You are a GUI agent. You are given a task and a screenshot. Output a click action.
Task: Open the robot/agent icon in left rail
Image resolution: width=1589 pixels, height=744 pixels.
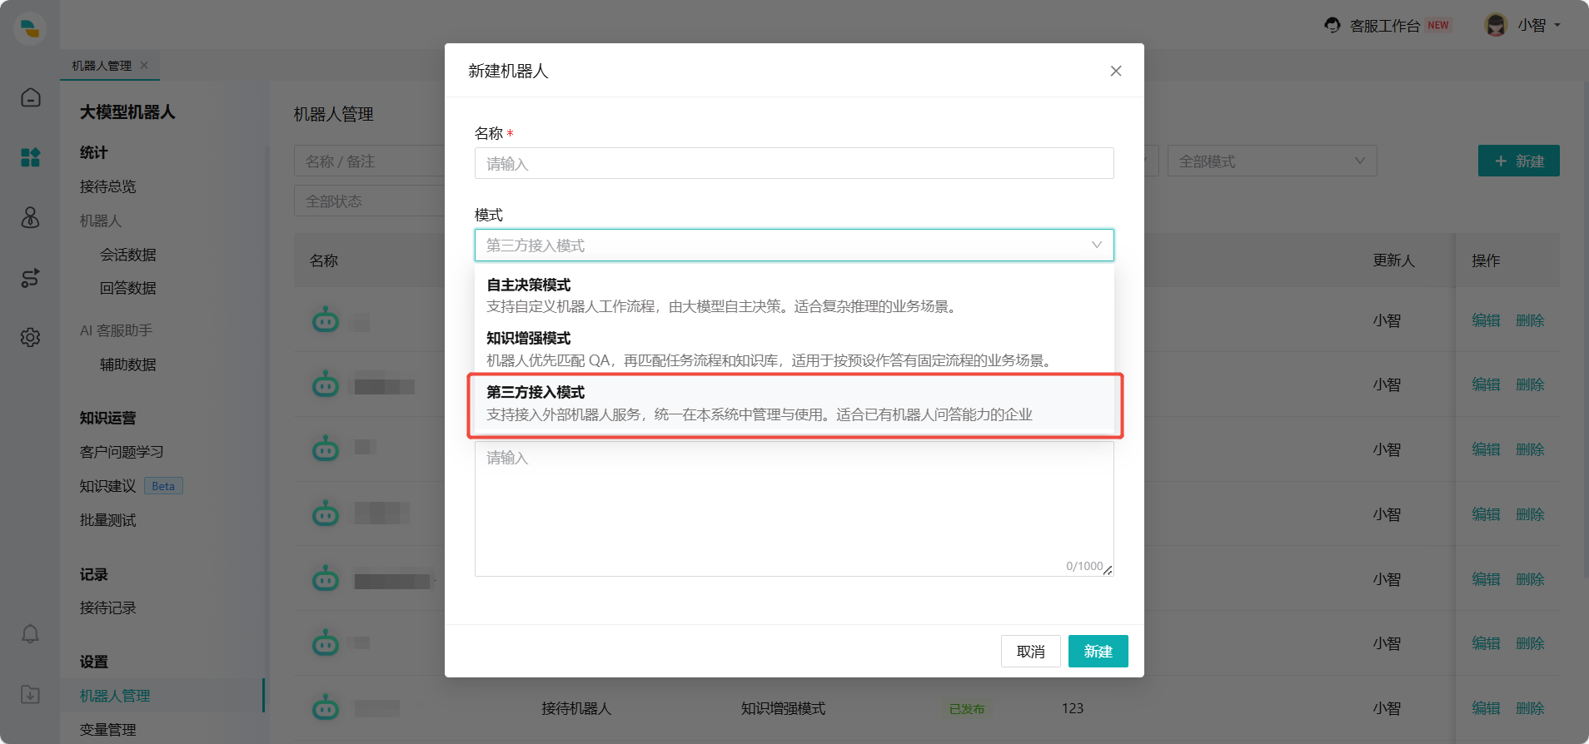tap(31, 217)
